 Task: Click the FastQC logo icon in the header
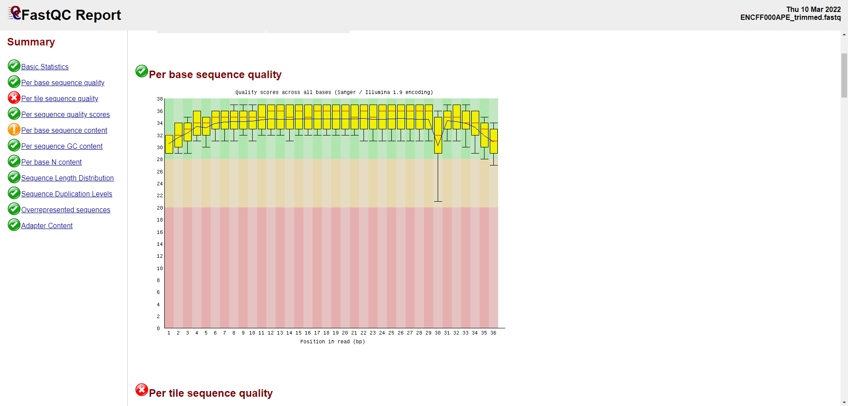(x=15, y=13)
